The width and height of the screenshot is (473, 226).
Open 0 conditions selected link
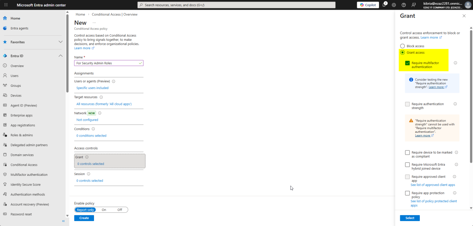(91, 136)
